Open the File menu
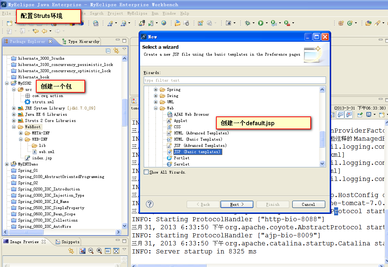Image resolution: width=388 pixels, height=267 pixels. [6, 13]
